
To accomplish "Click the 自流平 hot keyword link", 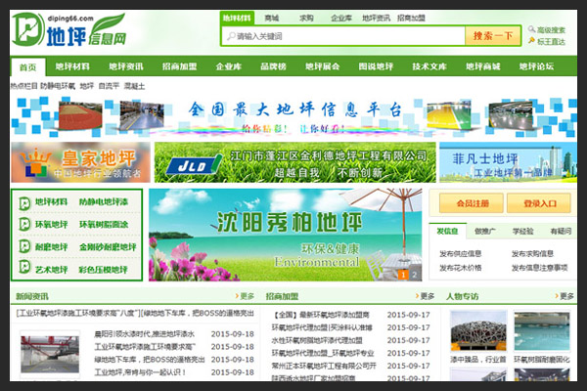I will tap(109, 86).
